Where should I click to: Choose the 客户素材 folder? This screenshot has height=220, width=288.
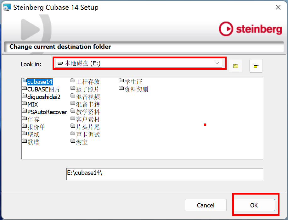point(85,119)
